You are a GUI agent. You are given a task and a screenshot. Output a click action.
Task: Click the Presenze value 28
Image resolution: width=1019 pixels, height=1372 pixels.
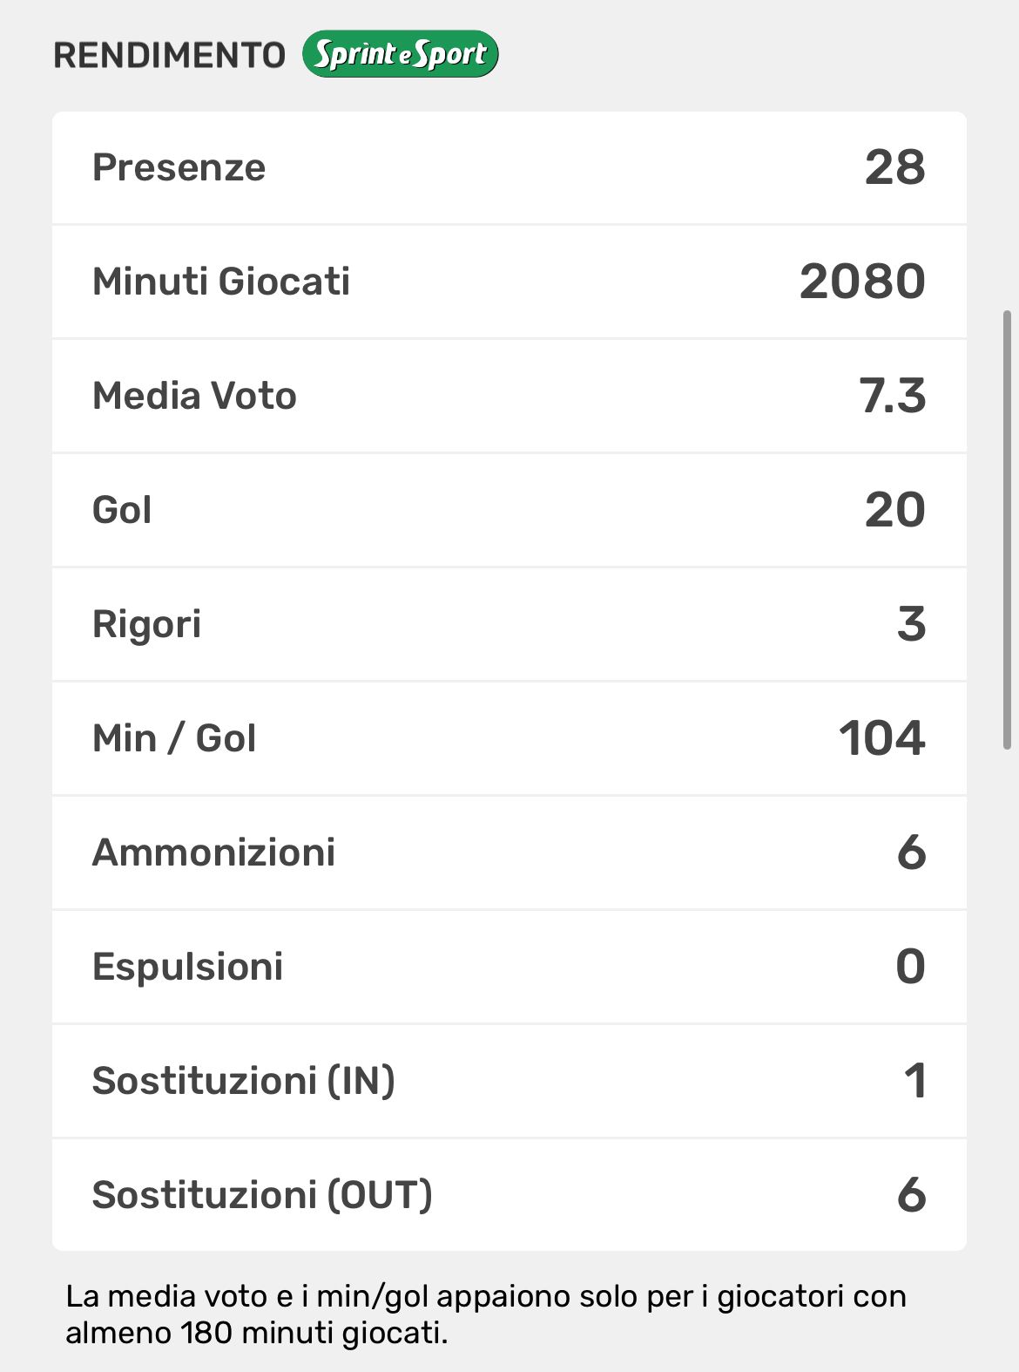tap(894, 167)
